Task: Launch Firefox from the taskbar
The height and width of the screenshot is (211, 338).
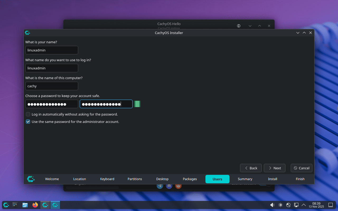Action: (x=35, y=205)
